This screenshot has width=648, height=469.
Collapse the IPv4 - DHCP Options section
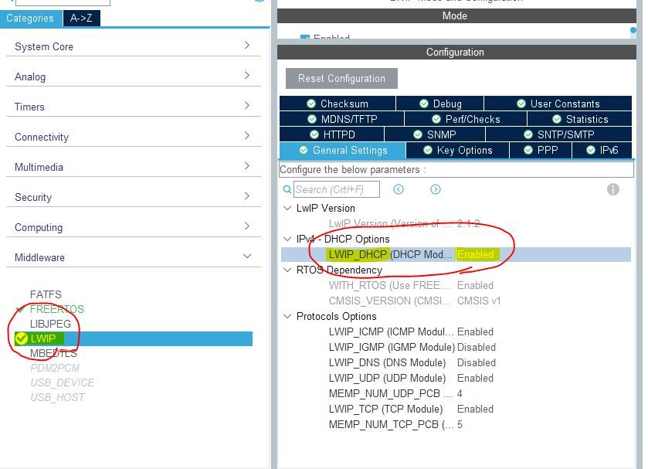(x=287, y=239)
